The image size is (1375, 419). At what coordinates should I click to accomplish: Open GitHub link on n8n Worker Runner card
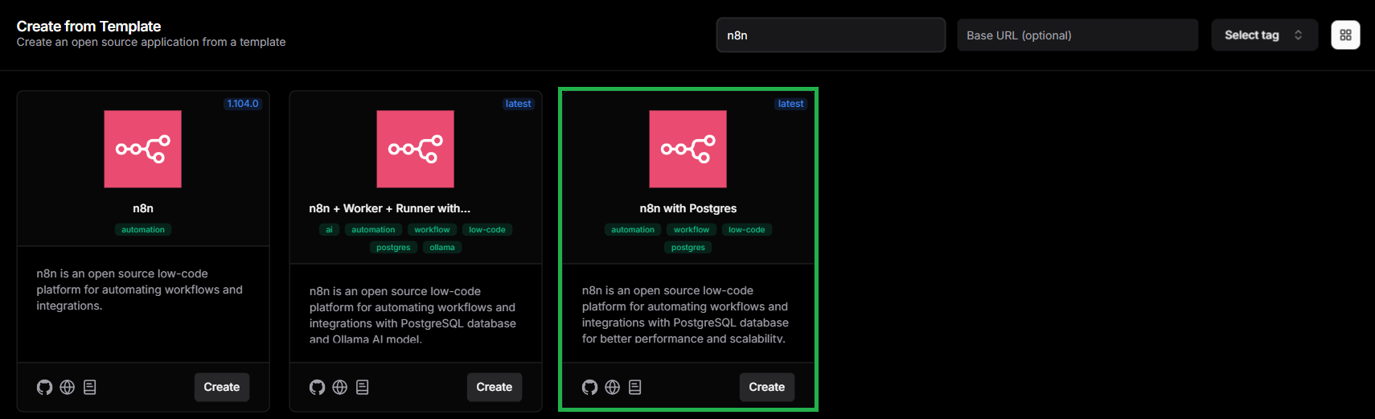(318, 388)
